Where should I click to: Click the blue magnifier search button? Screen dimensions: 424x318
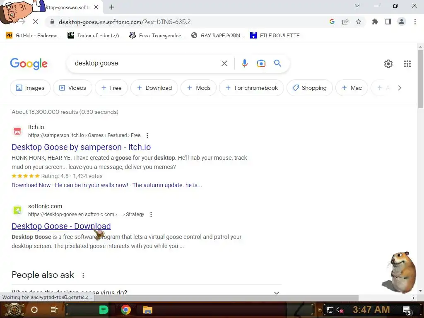pyautogui.click(x=277, y=63)
